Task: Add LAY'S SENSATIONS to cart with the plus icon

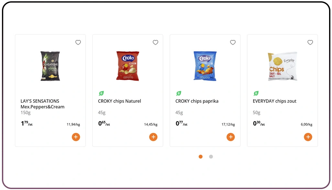Action: 76,137
